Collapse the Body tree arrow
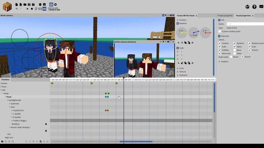The height and width of the screenshot is (148, 264). pyautogui.click(x=3, y=93)
